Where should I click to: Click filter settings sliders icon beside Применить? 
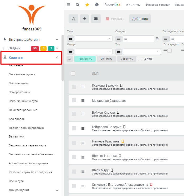[69, 59]
